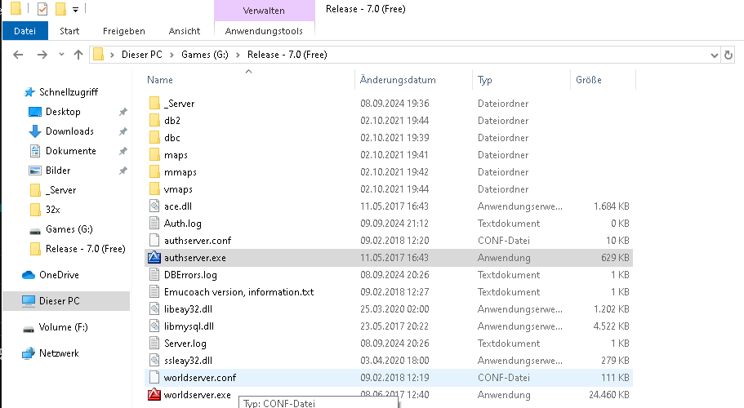Go up one folder level arrow
This screenshot has height=408, width=744.
(78, 55)
